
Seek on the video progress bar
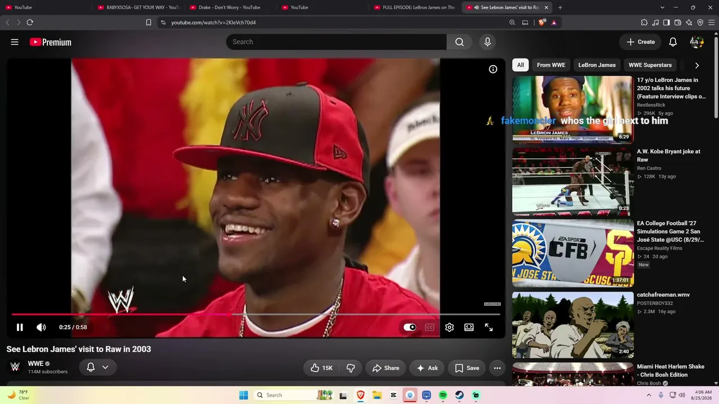click(x=256, y=315)
